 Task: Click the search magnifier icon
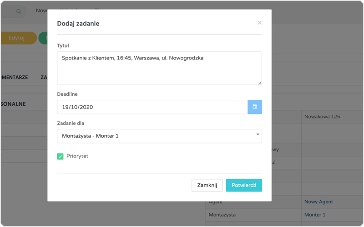19,11
